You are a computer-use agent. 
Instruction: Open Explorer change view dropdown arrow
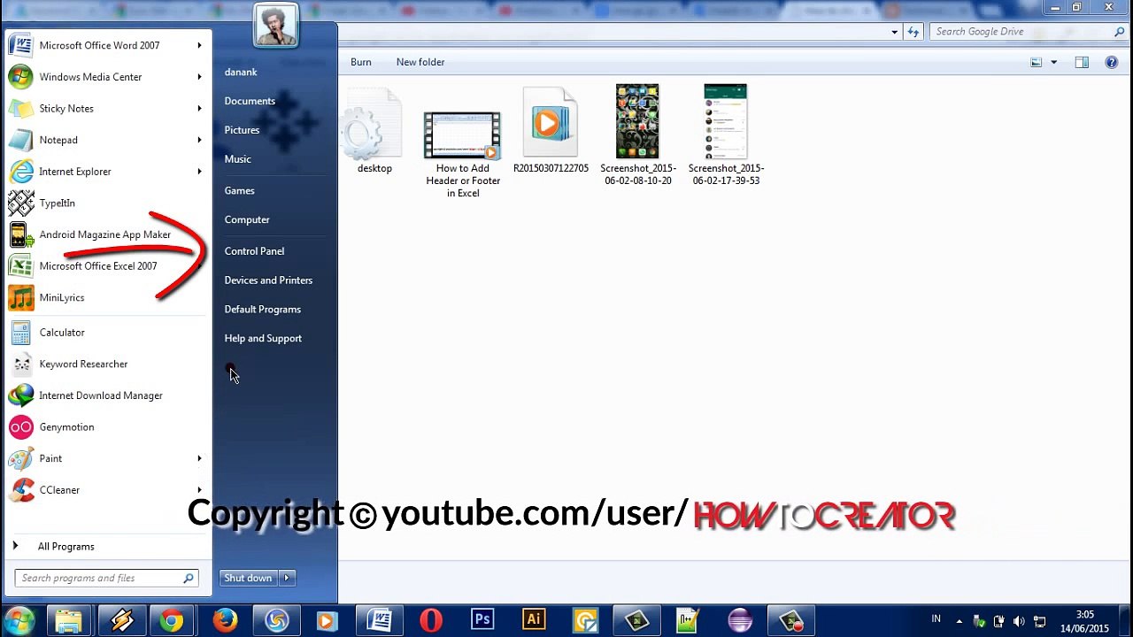1053,62
